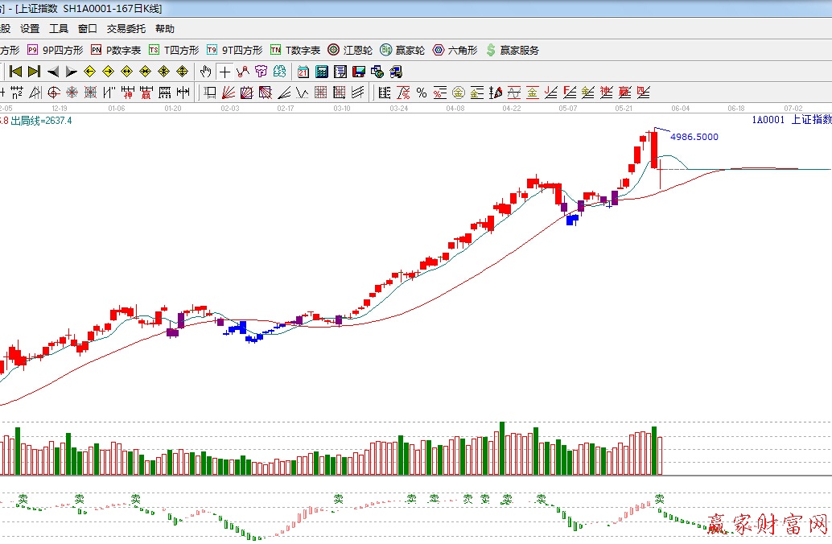Open the 赢家服务 button
The height and width of the screenshot is (544, 832).
(512, 50)
